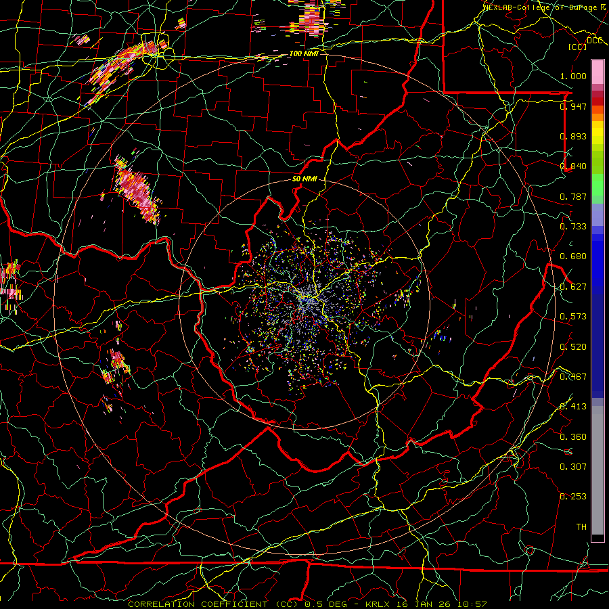Click the 0.627 legend value
Screen dimensions: 609x609
coord(573,287)
